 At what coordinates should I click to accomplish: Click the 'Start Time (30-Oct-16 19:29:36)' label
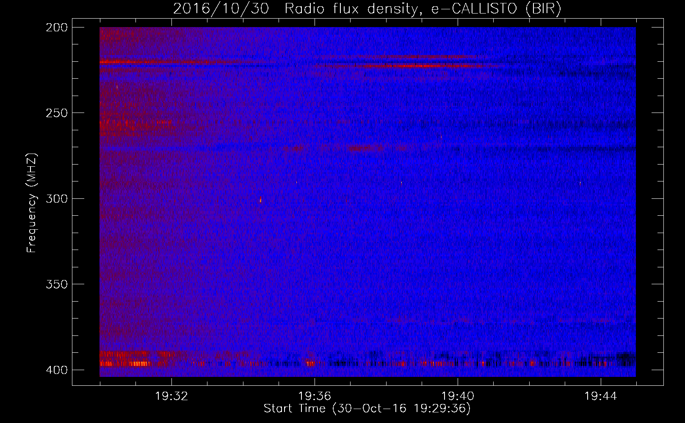pos(367,409)
